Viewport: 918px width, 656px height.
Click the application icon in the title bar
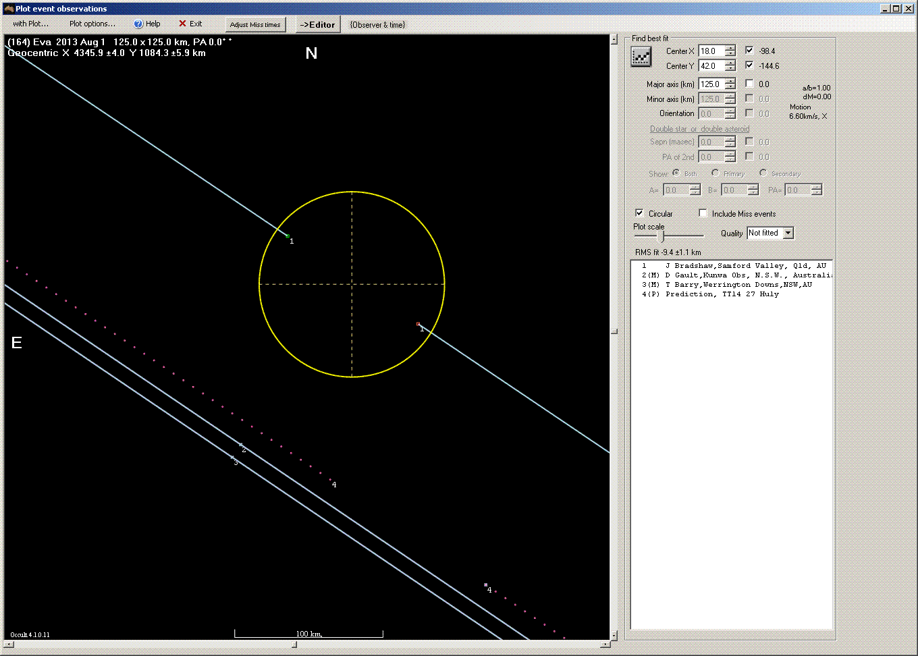(9, 9)
